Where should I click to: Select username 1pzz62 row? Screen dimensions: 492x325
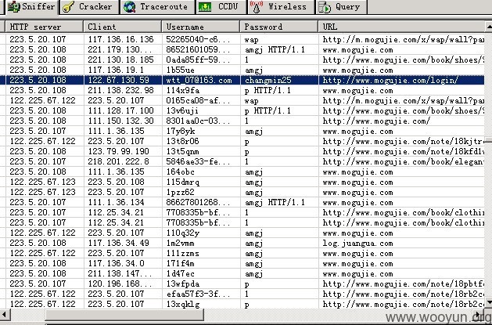click(x=242, y=192)
